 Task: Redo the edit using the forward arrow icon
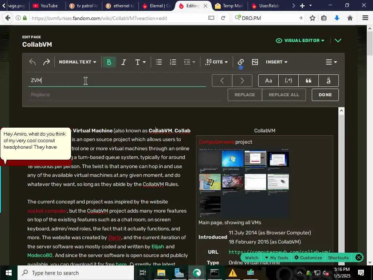(47, 62)
